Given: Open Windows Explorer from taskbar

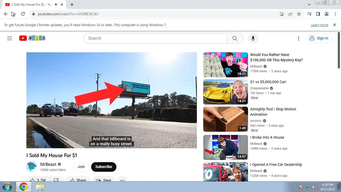Looking at the screenshot, I should [x=40, y=187].
